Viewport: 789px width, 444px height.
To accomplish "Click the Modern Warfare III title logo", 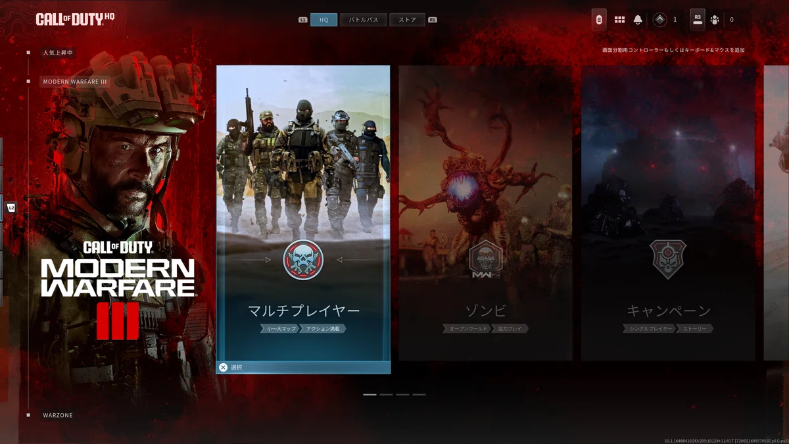I will pos(118,290).
